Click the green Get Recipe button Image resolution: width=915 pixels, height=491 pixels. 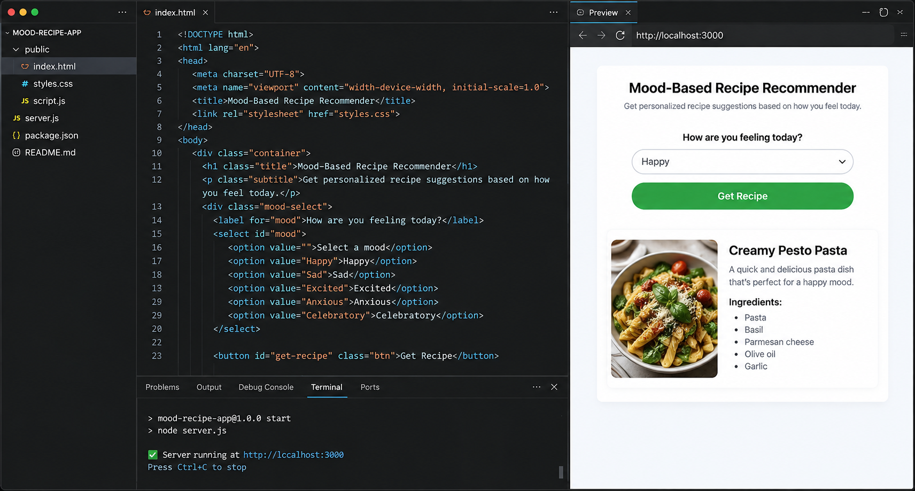click(742, 196)
